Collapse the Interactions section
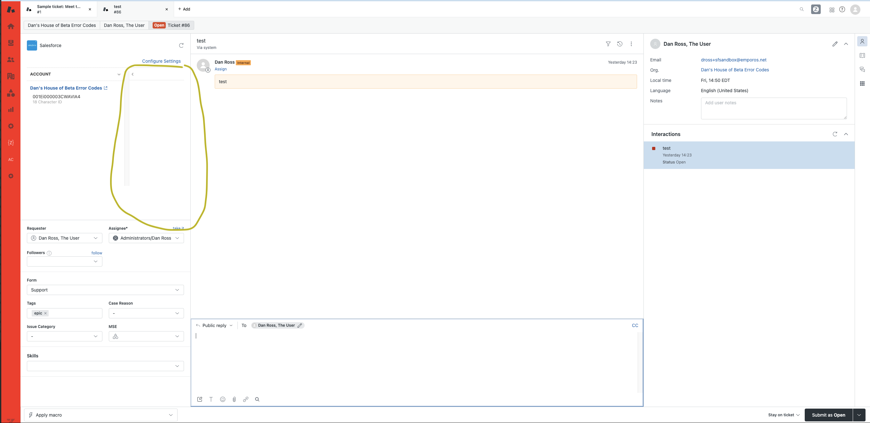The image size is (870, 423). 846,134
